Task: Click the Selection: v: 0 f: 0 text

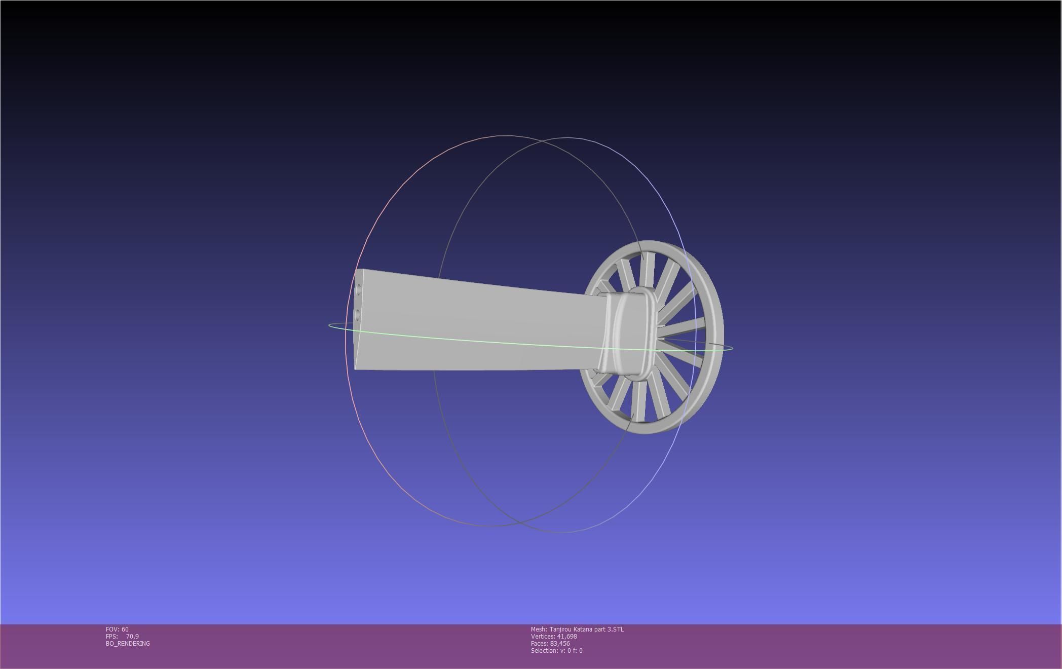Action: (x=556, y=650)
